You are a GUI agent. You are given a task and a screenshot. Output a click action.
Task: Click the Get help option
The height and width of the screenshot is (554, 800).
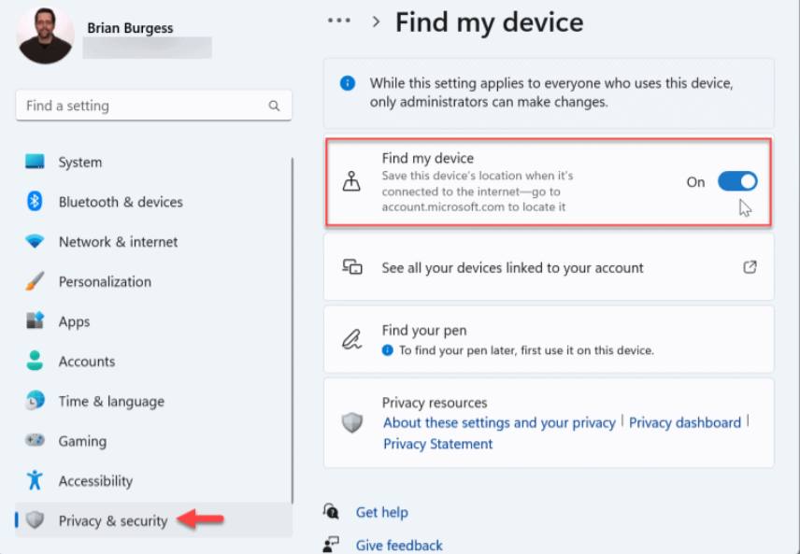coord(381,512)
